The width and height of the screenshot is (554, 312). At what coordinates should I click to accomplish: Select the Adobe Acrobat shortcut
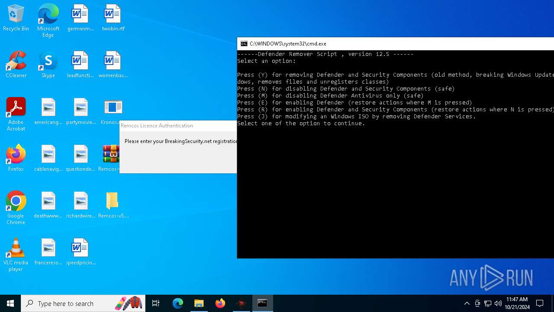pos(16,114)
